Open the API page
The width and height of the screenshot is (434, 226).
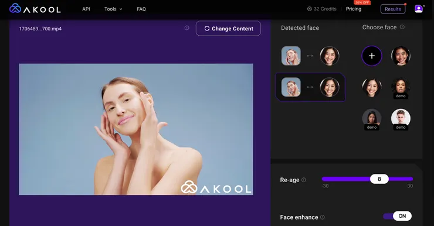pos(86,9)
